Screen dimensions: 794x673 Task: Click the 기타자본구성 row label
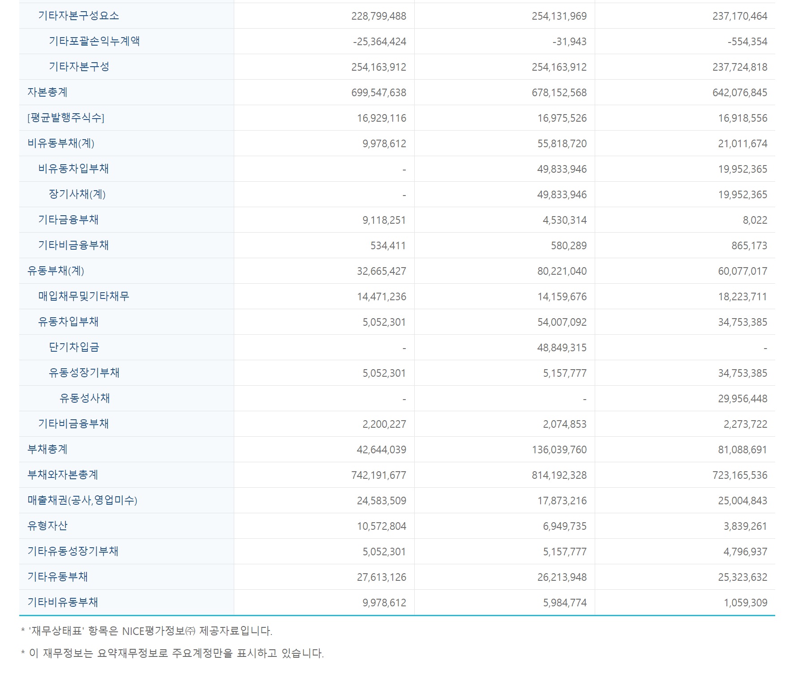(79, 67)
